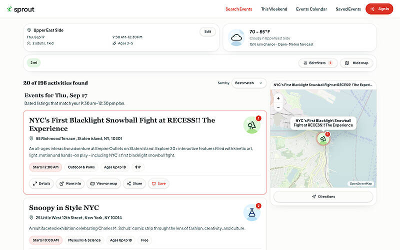The height and width of the screenshot is (250, 400).
Task: Open the Snoopy in Style NYC title
Action: (x=64, y=207)
